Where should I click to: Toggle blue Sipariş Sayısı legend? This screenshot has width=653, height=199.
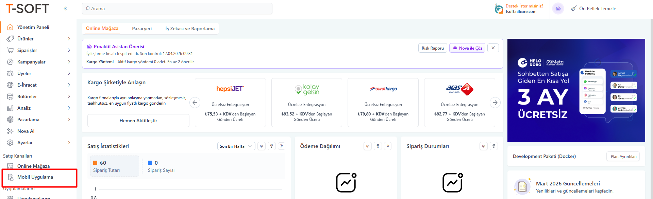161,166
